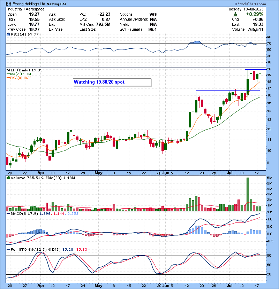The height and width of the screenshot is (289, 279).
Task: Click the Chg value +0.06
Action: tap(258, 19)
